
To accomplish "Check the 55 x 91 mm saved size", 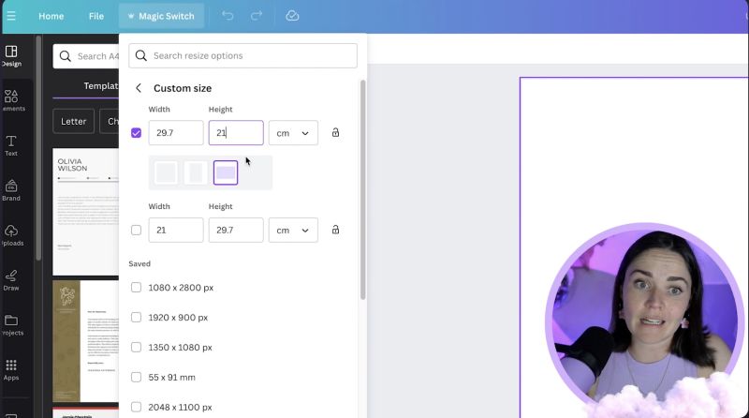I will coord(136,377).
